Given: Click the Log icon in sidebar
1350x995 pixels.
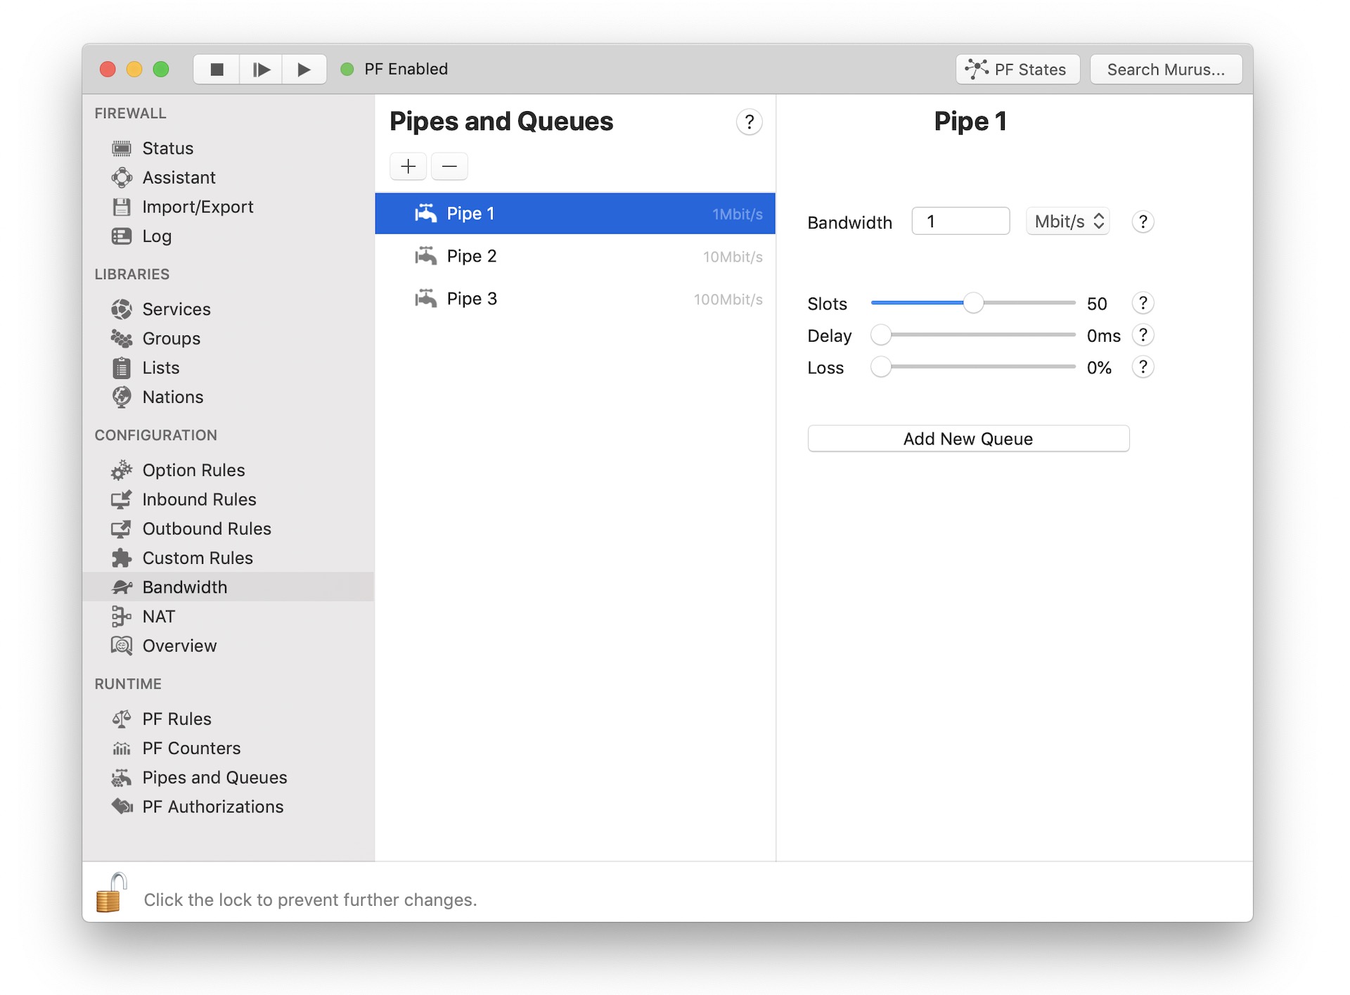Looking at the screenshot, I should [x=122, y=236].
